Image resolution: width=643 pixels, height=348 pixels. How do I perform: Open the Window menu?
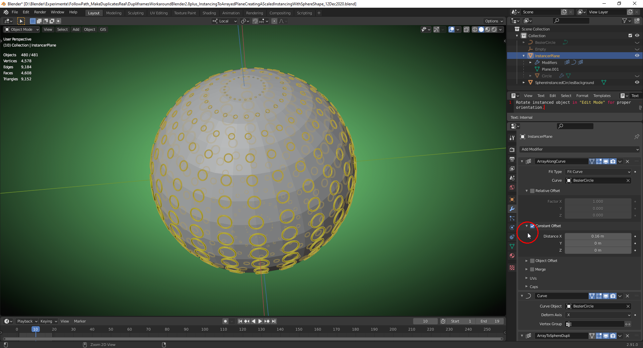pos(57,12)
